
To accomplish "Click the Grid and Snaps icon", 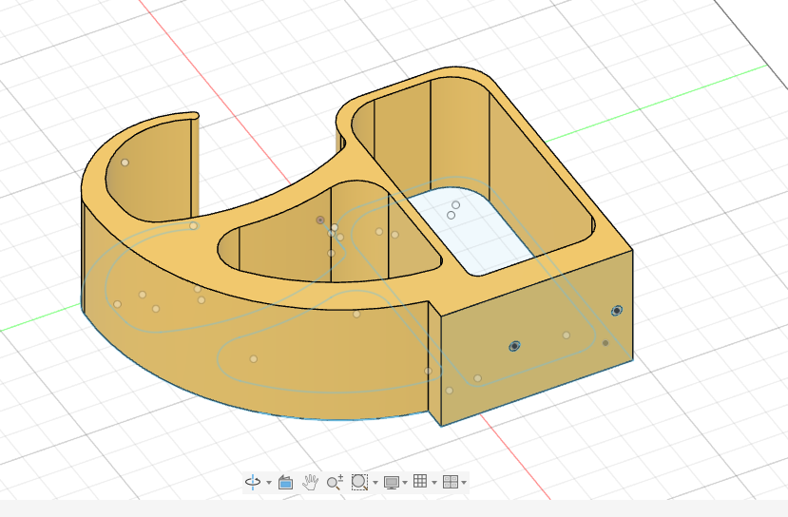I will click(420, 482).
